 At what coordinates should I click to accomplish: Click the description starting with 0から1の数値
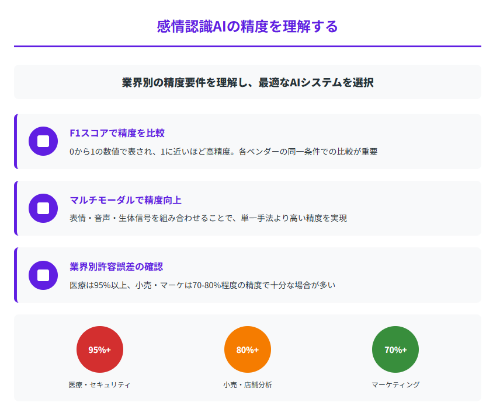pyautogui.click(x=223, y=152)
